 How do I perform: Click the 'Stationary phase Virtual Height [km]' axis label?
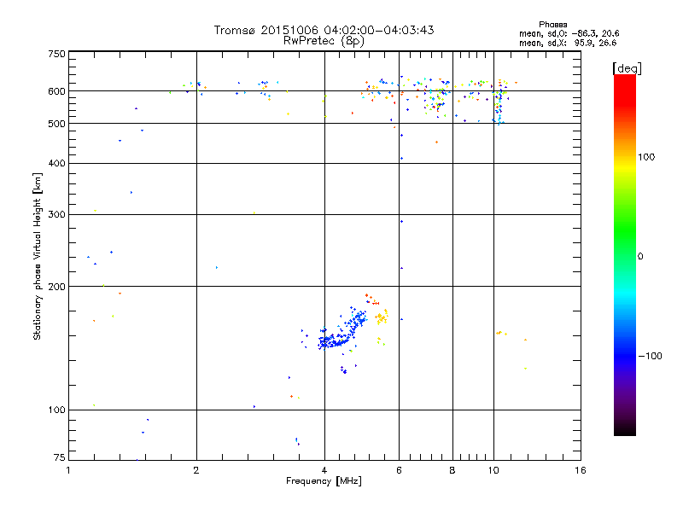[37, 256]
